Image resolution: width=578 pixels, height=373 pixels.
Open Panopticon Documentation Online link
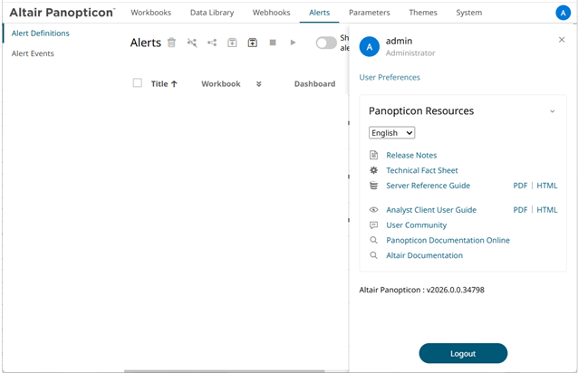448,241
